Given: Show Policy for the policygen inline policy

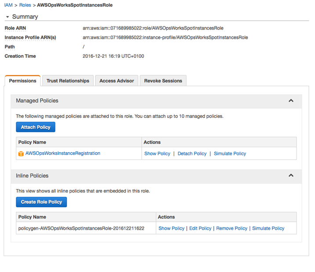Looking at the screenshot, I should [172, 228].
